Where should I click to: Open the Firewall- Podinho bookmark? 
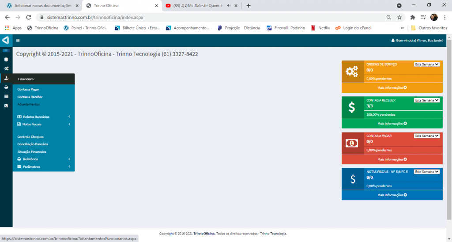[286, 28]
